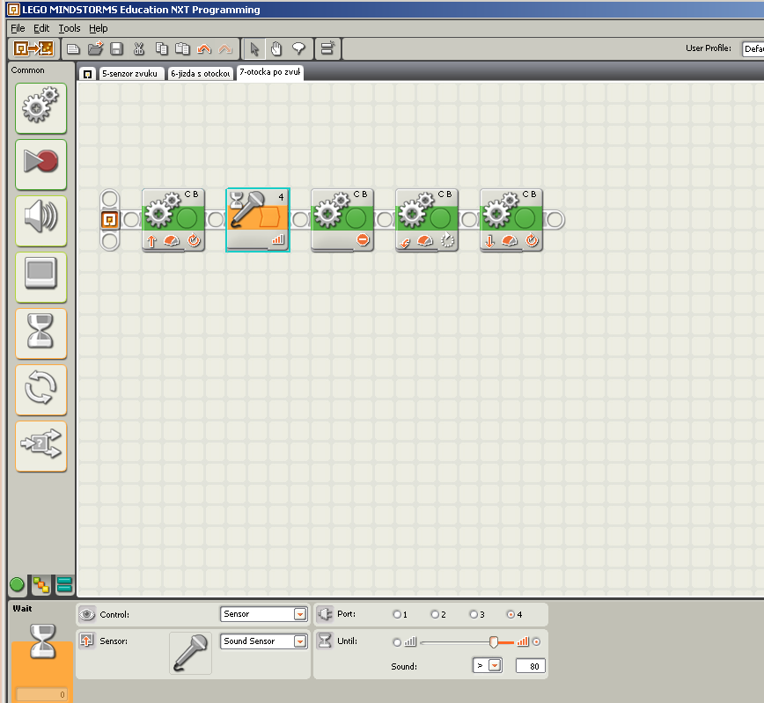Pick the Display block from the palette

(x=40, y=277)
